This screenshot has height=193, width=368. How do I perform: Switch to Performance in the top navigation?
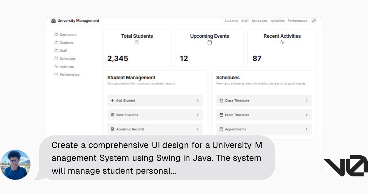pos(297,21)
